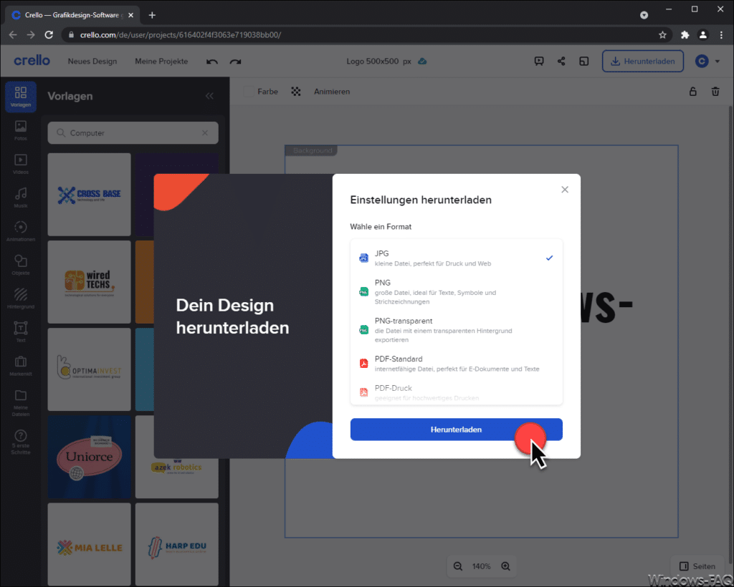The image size is (734, 587).
Task: Click the Herunterladen button in top header
Action: [643, 62]
